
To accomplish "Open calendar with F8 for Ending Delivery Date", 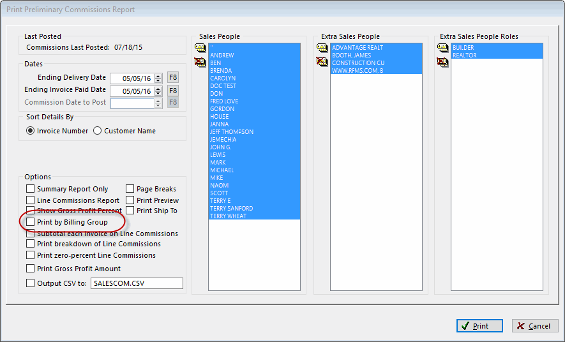I will click(x=173, y=78).
